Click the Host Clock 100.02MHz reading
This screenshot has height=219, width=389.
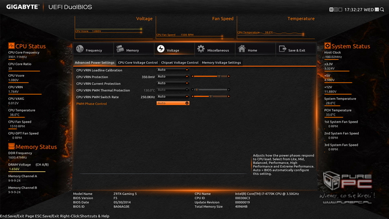coord(333,57)
